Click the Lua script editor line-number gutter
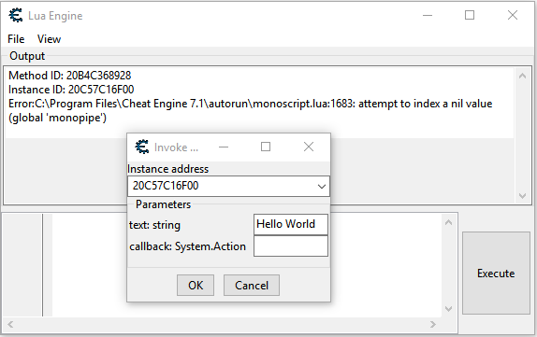The width and height of the screenshot is (537, 337). click(x=23, y=265)
